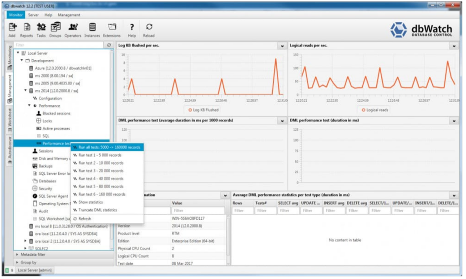This screenshot has width=466, height=279.
Task: Open the Extensions toolbar icon
Action: click(x=112, y=27)
